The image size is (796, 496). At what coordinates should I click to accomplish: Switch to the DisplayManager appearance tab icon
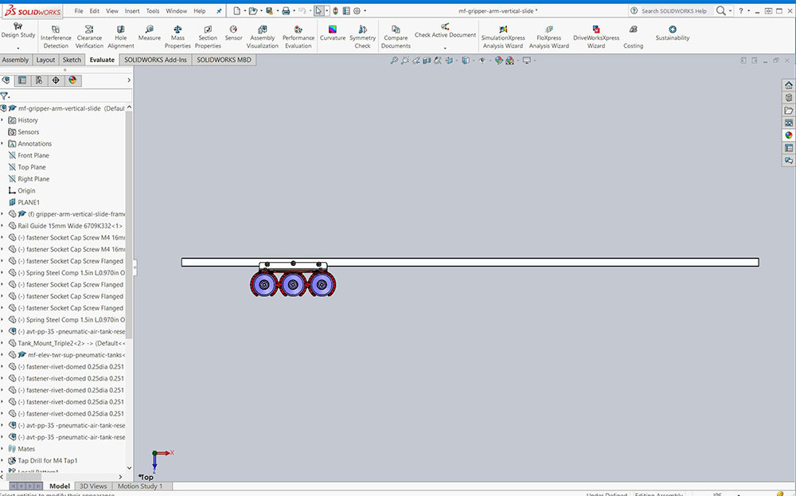pos(72,80)
